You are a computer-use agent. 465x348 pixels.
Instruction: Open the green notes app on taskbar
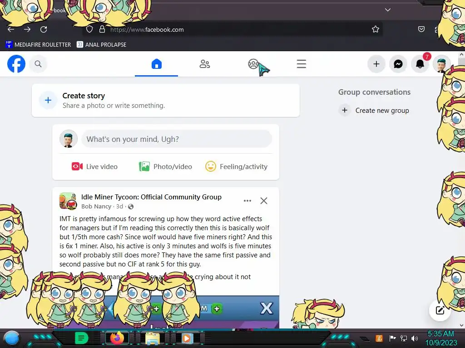[x=82, y=338]
